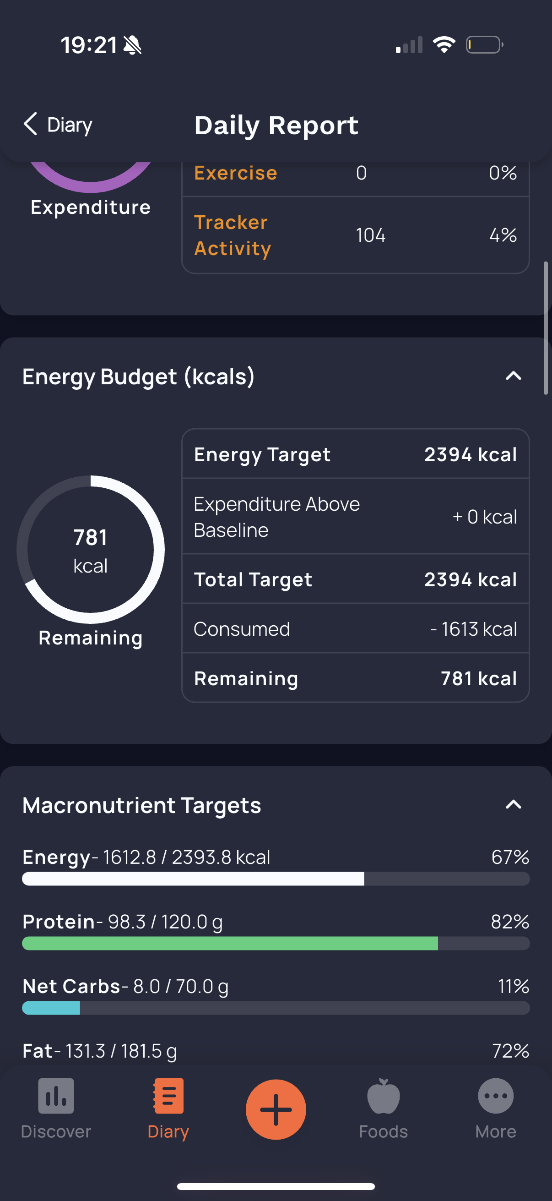Open the More ellipsis icon
552x1201 pixels.
(496, 1095)
